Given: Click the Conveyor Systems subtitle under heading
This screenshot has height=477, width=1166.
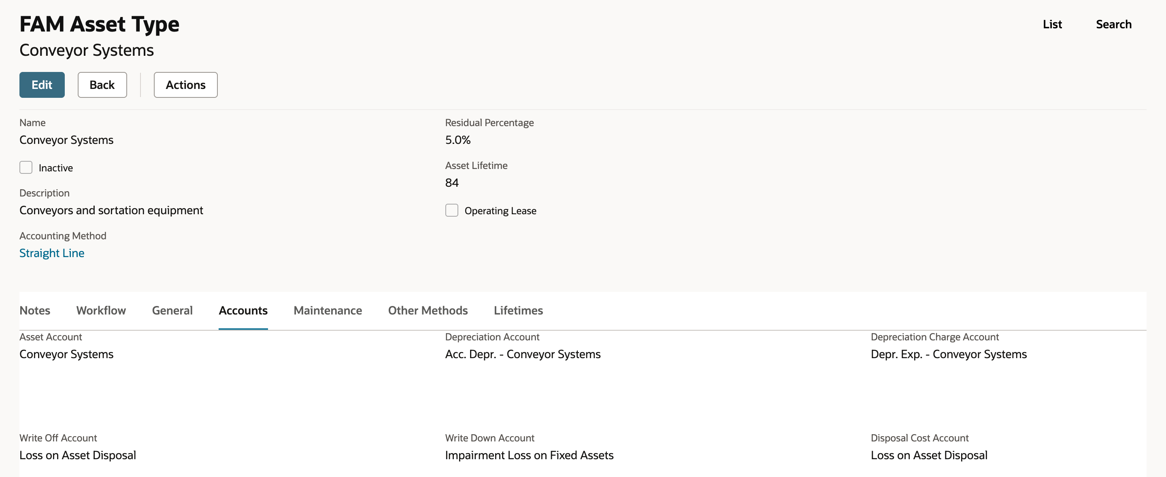Looking at the screenshot, I should click(x=87, y=50).
